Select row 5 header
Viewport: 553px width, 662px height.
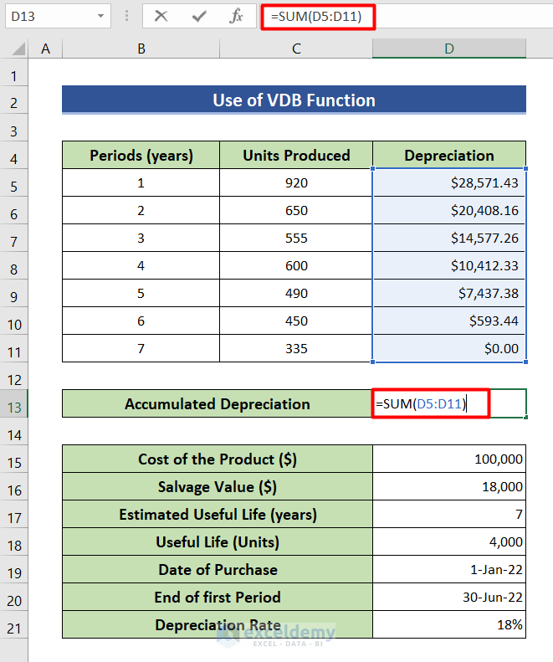tap(13, 186)
